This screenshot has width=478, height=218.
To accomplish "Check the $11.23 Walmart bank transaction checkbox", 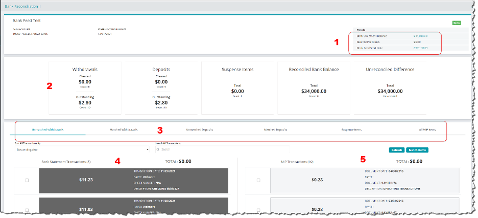I will (27, 180).
